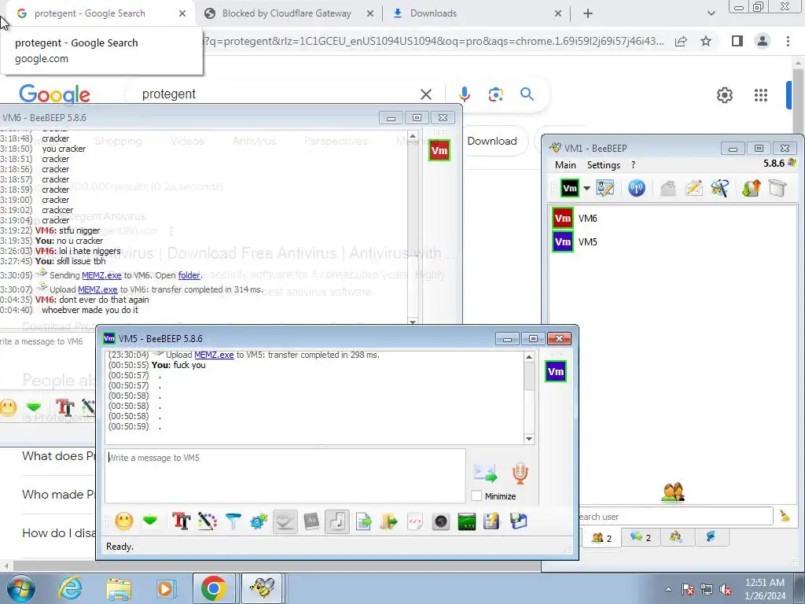
Task: Click Vm status avatar in VM1 BeeBEEP toolbar
Action: (x=569, y=189)
